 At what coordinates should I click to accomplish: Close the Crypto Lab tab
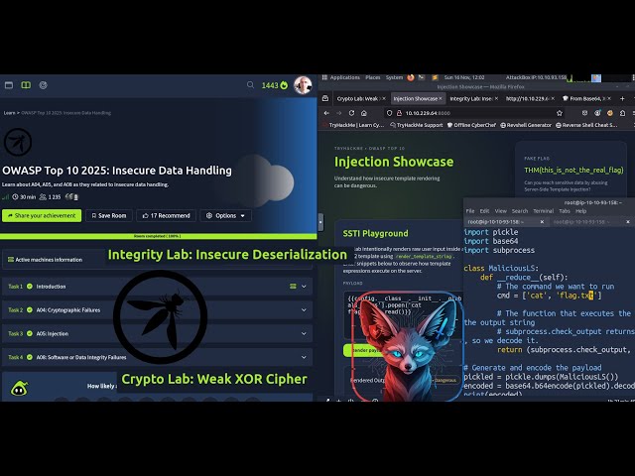tap(384, 99)
